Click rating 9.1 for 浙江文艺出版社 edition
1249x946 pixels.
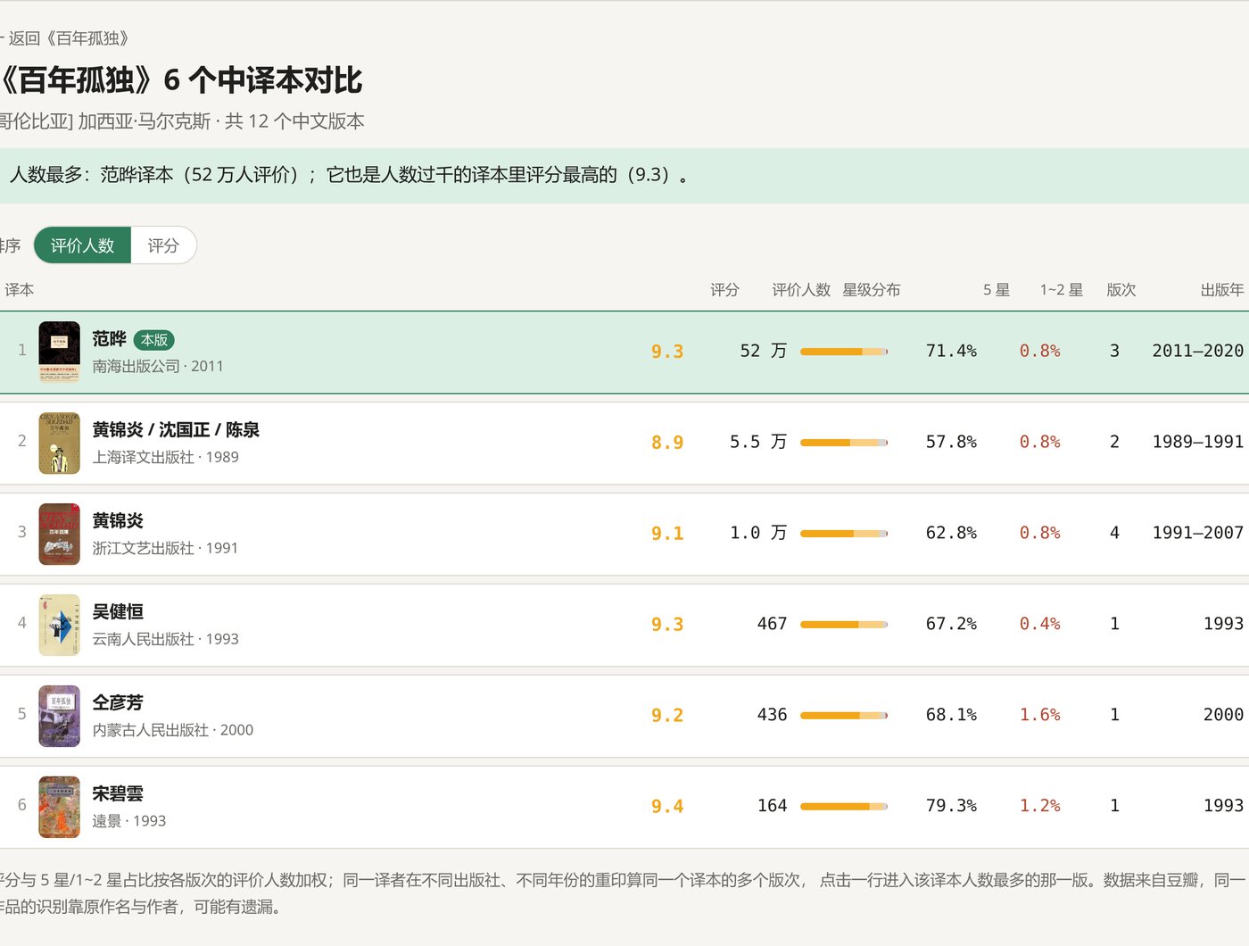point(667,534)
